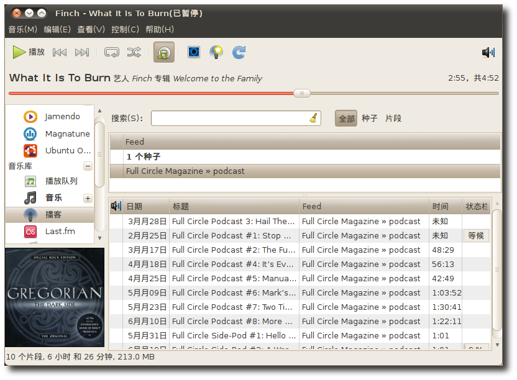Select Full Circle Magazine » podcast feed
The image size is (517, 380).
point(305,171)
